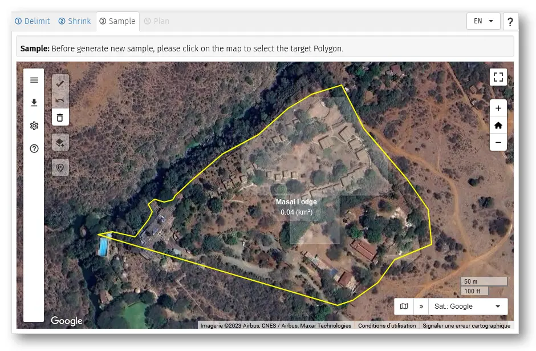
Task: Zoom out of the map
Action: point(498,142)
